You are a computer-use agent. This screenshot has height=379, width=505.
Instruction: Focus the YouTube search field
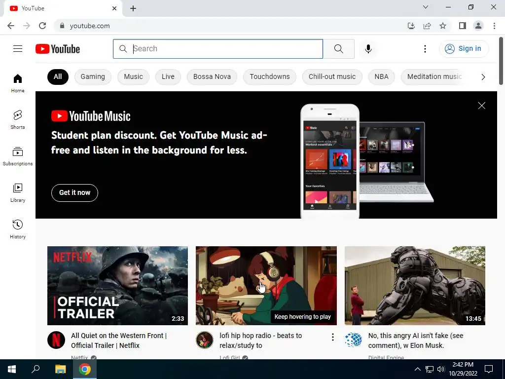(x=218, y=49)
